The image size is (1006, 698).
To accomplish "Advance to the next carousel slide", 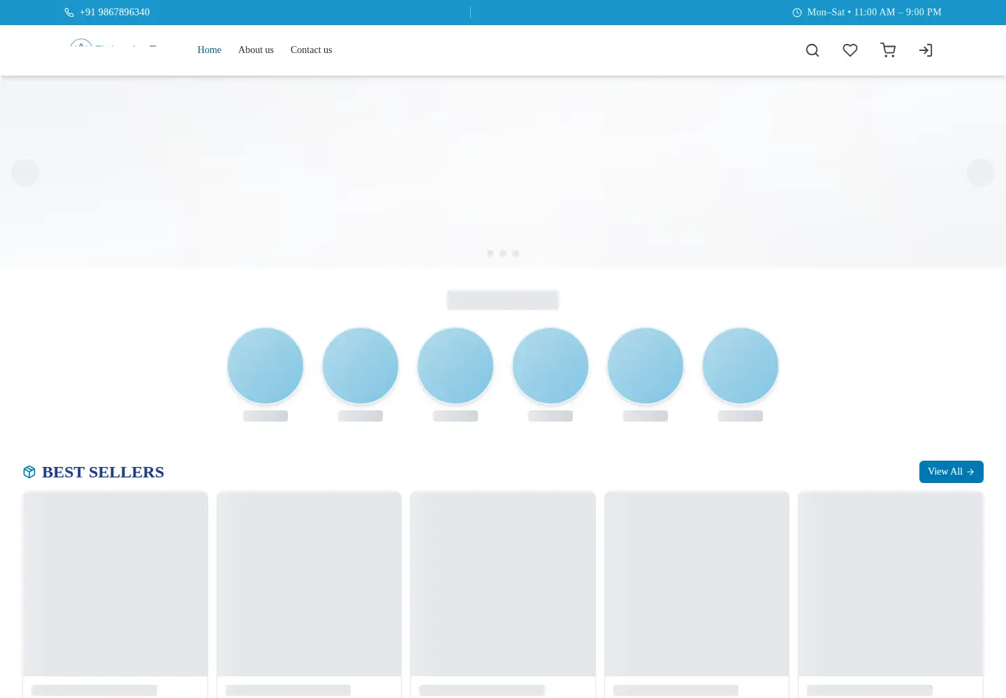I will tap(980, 172).
